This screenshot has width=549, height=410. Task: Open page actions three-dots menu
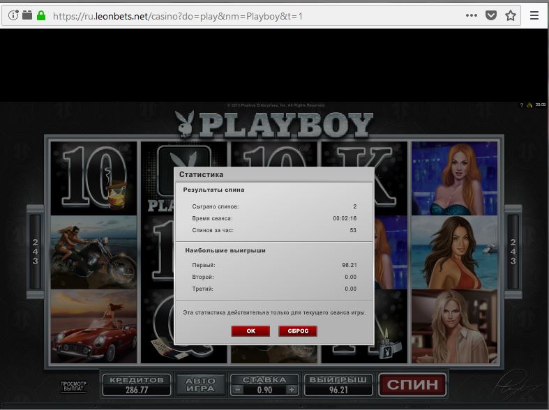click(472, 15)
